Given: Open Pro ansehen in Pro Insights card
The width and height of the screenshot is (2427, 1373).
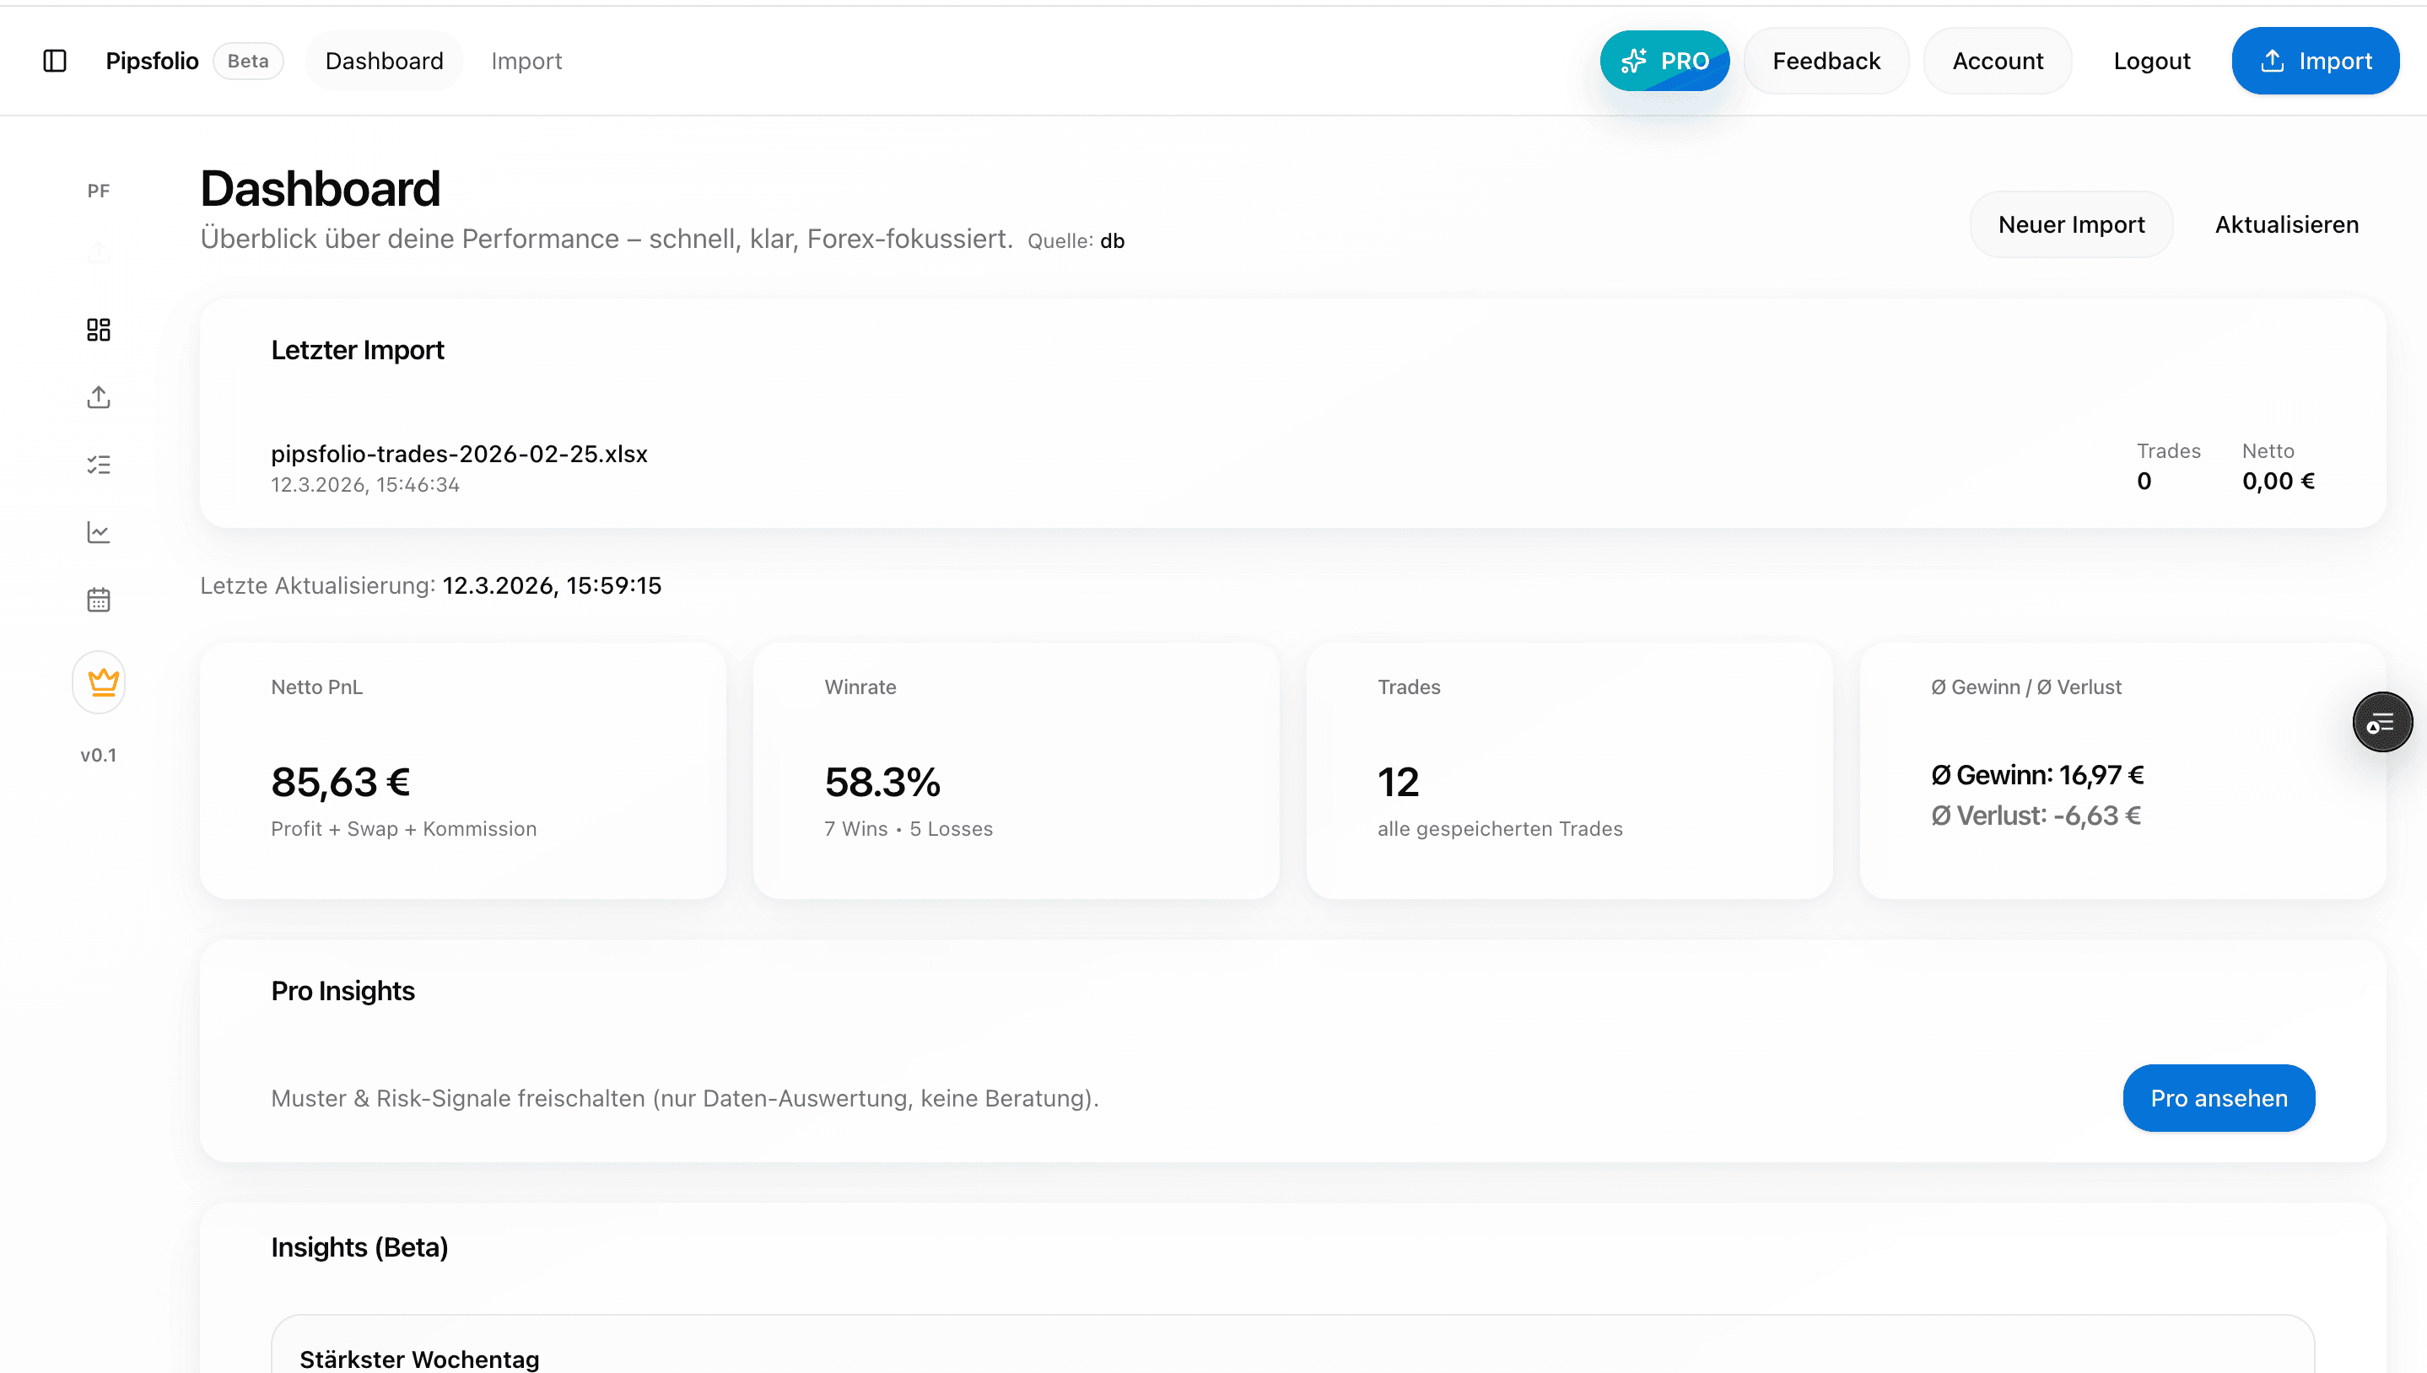Looking at the screenshot, I should (x=2218, y=1098).
